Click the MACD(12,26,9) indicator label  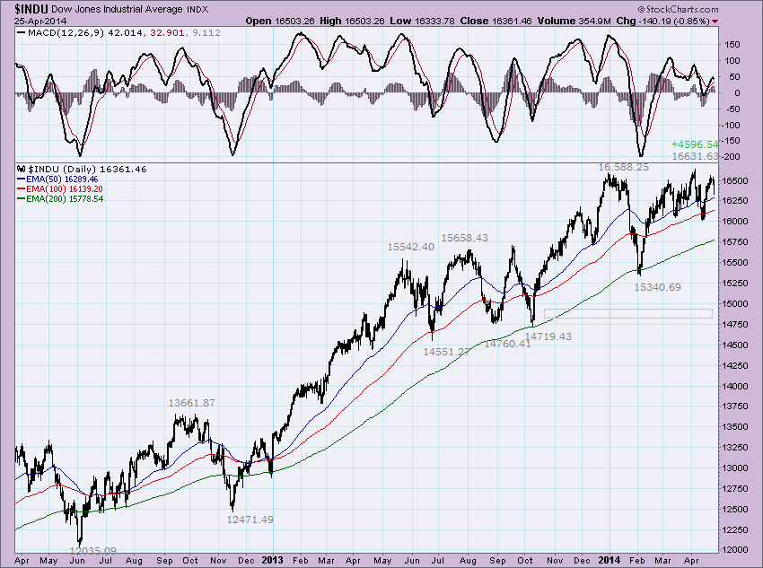click(66, 32)
